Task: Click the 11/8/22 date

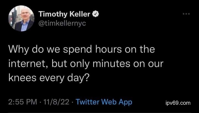Action: (x=55, y=102)
